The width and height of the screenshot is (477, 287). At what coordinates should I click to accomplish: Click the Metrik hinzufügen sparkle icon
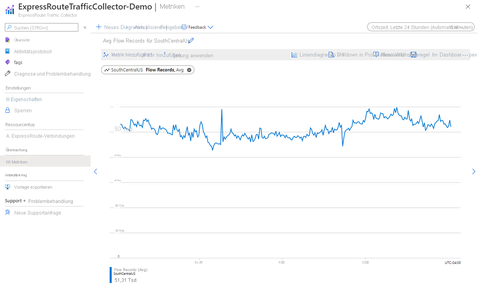click(x=106, y=55)
